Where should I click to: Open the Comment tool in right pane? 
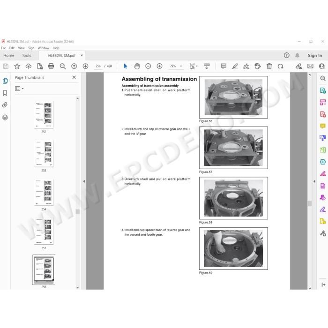[x=323, y=126]
